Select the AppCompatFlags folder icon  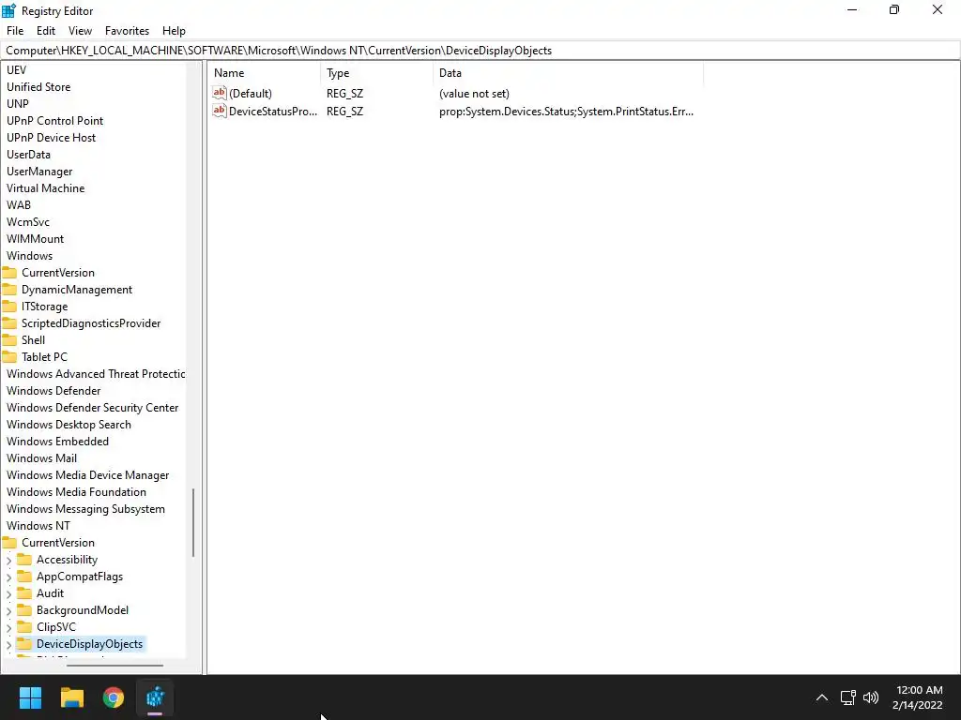tap(23, 577)
